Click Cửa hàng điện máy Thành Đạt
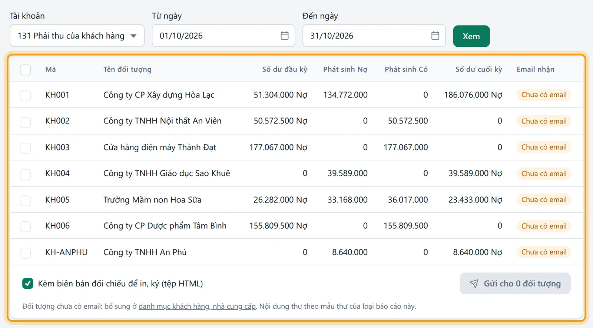 [160, 147]
